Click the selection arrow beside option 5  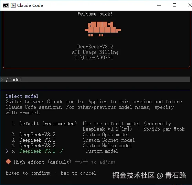[7, 151]
